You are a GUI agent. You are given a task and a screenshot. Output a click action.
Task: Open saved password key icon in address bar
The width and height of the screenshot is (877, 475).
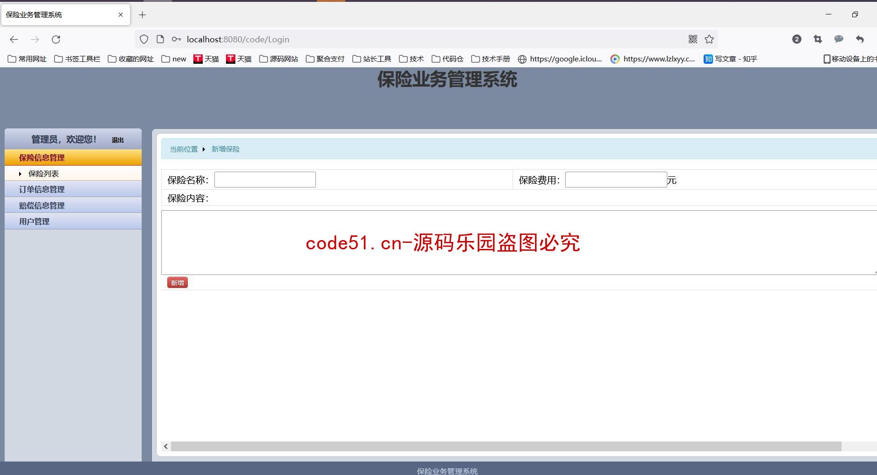point(176,40)
